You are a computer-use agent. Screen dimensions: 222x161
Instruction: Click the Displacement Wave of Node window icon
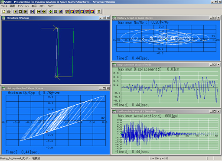(x=114, y=65)
